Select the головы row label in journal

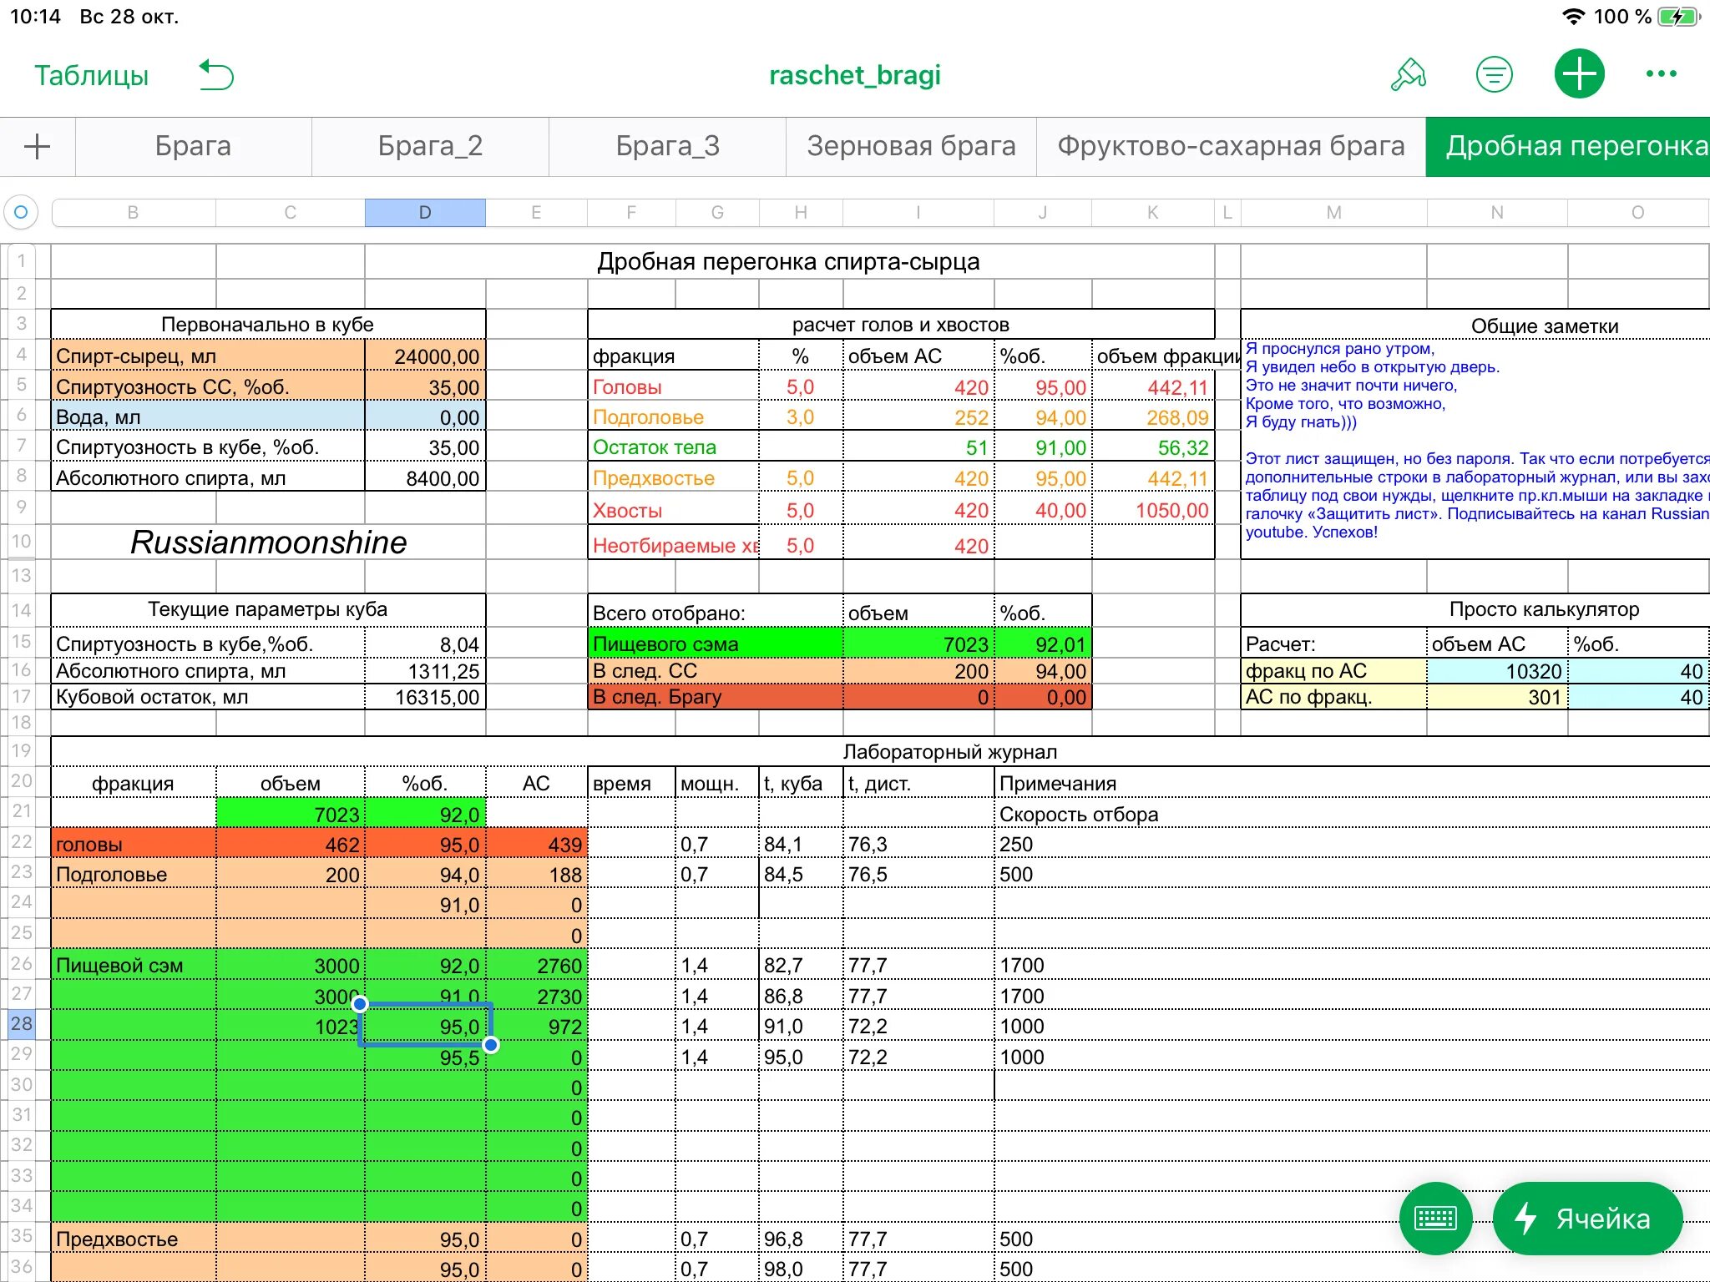click(134, 844)
